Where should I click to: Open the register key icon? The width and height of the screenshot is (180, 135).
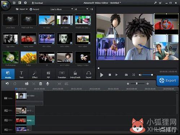155,3
